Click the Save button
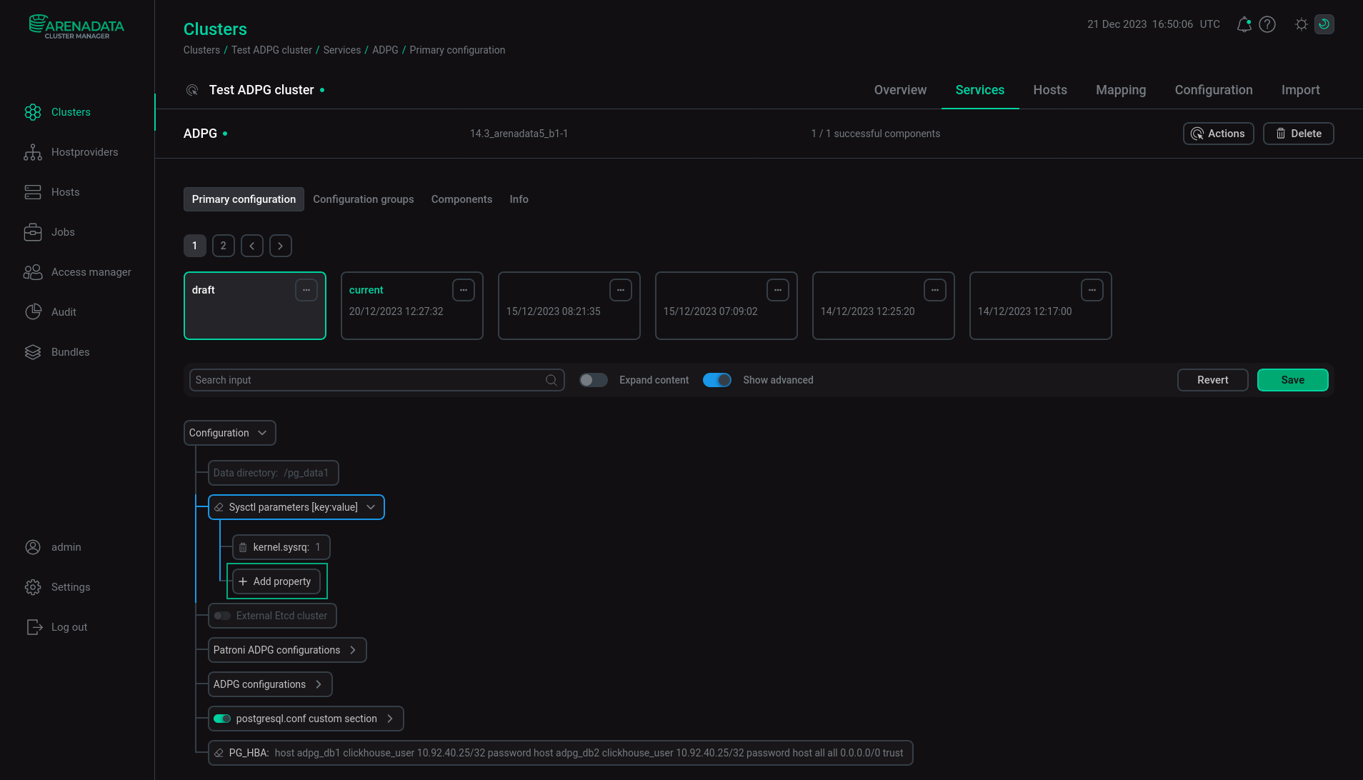1363x780 pixels. coord(1292,380)
